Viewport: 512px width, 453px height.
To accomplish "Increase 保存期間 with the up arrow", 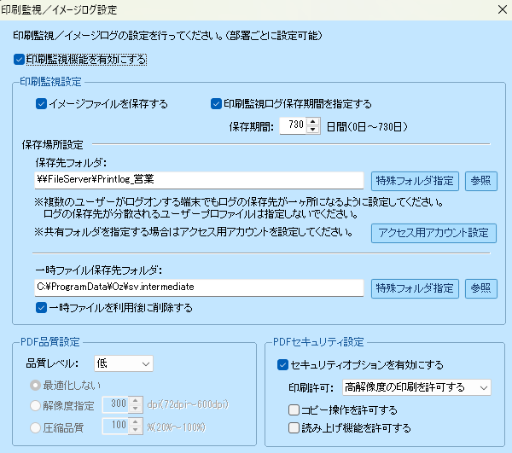I will click(x=312, y=122).
